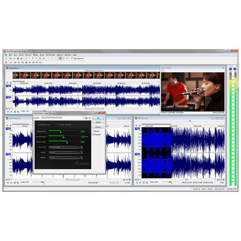241x241 pixels.
Task: Click the New file icon in toolbar
Action: tap(6, 58)
